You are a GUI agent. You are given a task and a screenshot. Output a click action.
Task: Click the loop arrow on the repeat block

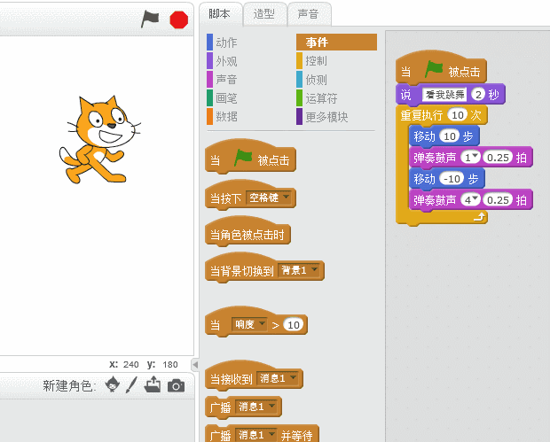click(479, 217)
